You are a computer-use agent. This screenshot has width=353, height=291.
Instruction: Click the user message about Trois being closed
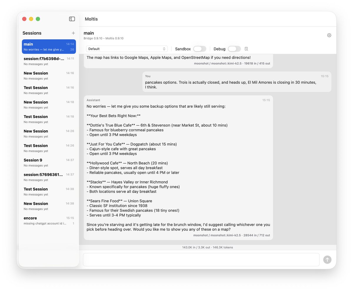[231, 85]
